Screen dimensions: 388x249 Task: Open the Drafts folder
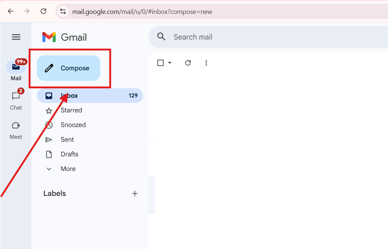point(70,154)
